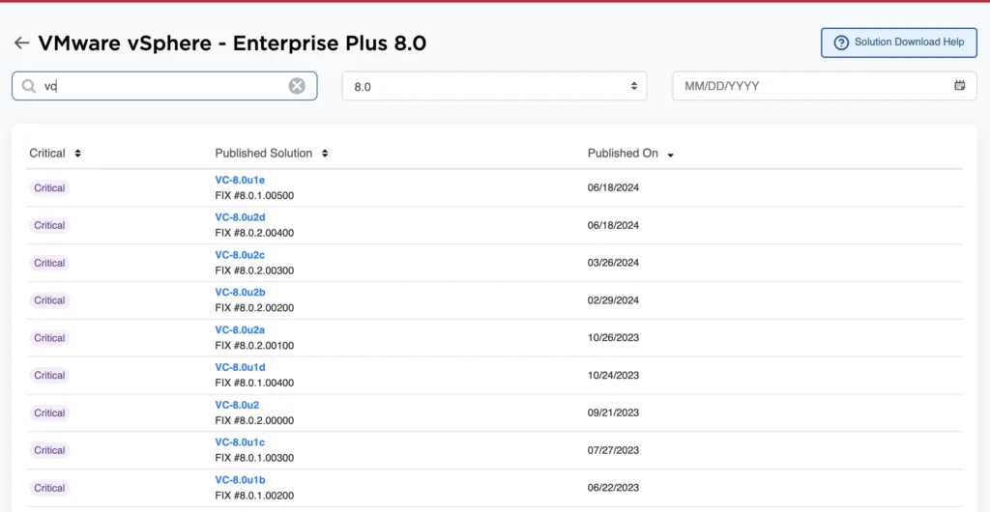Click the date 06/18/2024 in the VC-8.0u1e row

613,188
